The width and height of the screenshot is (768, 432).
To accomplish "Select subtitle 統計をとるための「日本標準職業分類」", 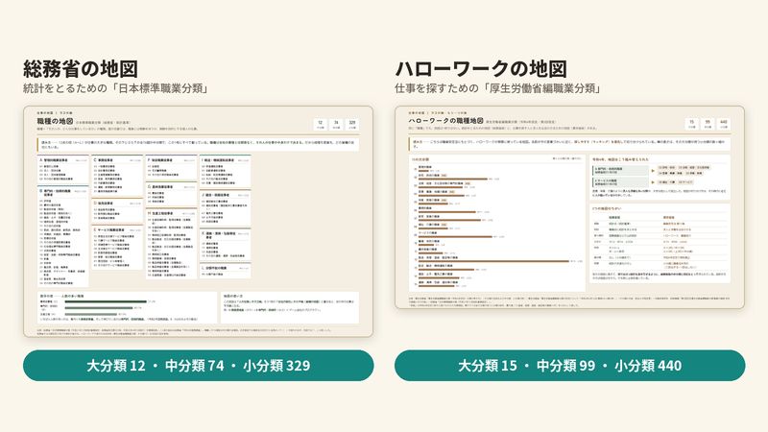I will click(x=116, y=88).
